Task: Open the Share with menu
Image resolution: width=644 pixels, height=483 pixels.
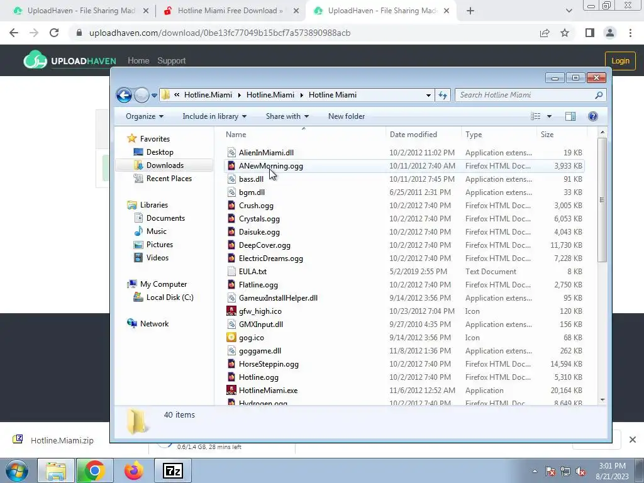Action: pos(287,116)
